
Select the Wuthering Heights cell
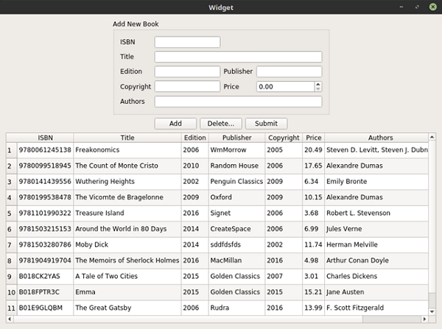[x=127, y=182]
